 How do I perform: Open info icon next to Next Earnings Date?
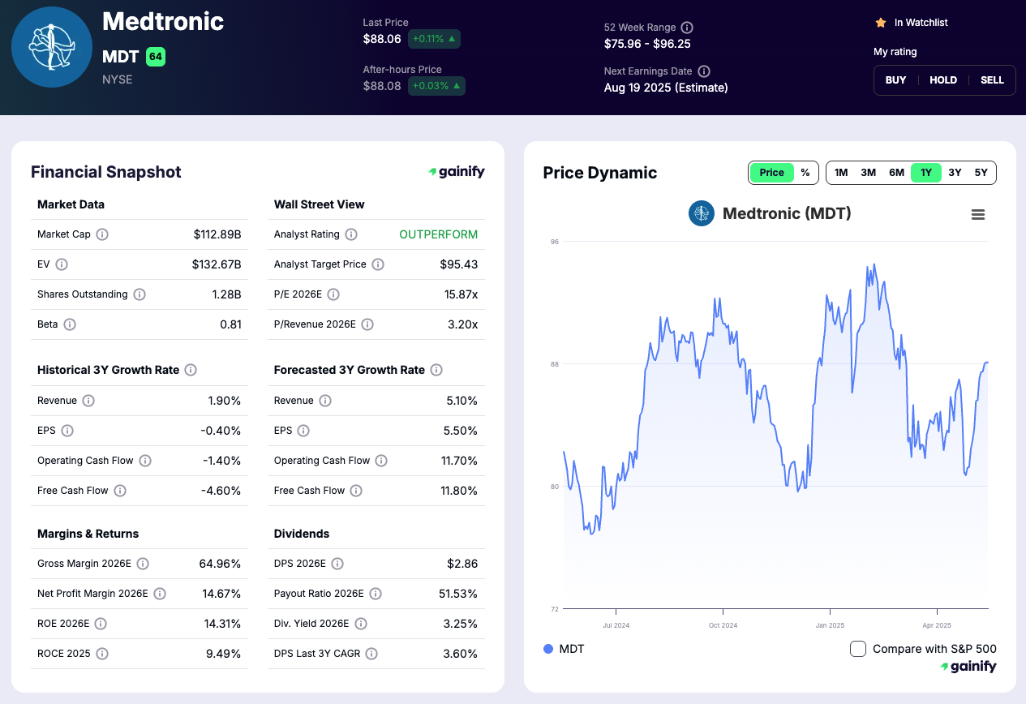coord(704,71)
